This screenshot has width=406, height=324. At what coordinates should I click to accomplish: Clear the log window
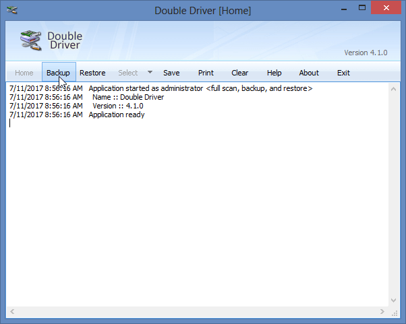[x=240, y=73]
